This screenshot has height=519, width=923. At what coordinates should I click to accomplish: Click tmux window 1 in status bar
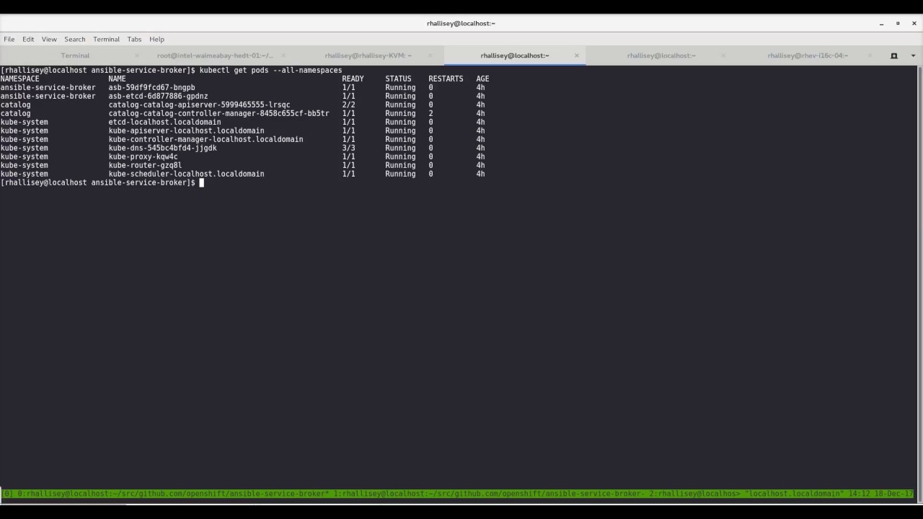[488, 494]
